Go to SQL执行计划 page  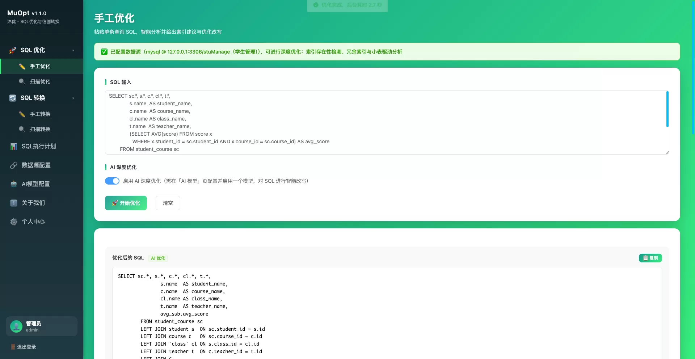point(42,147)
